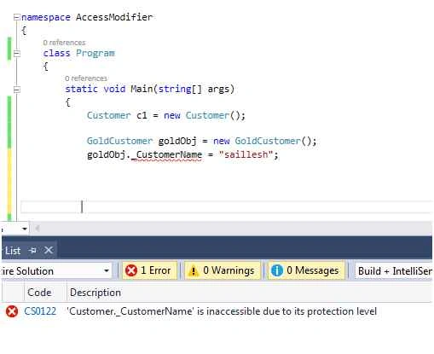Select the CS0122 error icon in row
Screen dimensions: 434x354
click(x=12, y=311)
